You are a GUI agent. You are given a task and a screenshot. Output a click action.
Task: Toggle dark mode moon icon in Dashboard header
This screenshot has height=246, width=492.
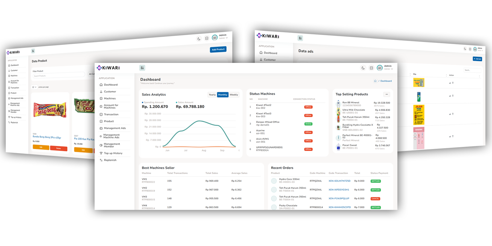pos(363,68)
